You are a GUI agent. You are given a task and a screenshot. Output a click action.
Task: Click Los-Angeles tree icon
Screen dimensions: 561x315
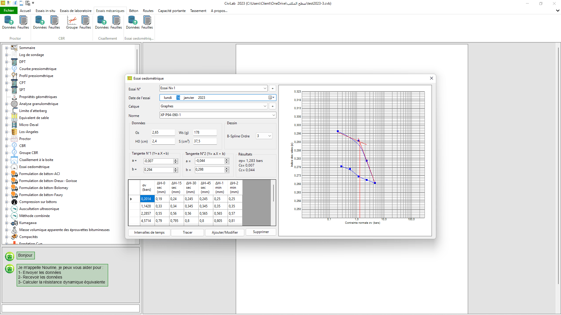pyautogui.click(x=14, y=132)
